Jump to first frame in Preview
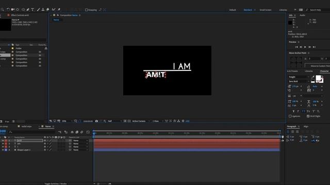The height and width of the screenshot is (185, 330). pyautogui.click(x=296, y=47)
